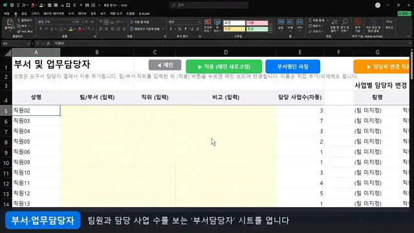Screen dimensions: 414x233
Task: Click the green share (공유) button
Action: (x=404, y=14)
